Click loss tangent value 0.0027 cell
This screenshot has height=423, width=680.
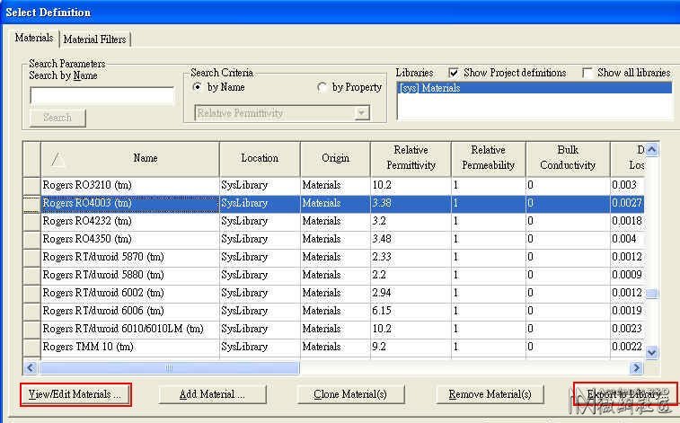pos(627,203)
